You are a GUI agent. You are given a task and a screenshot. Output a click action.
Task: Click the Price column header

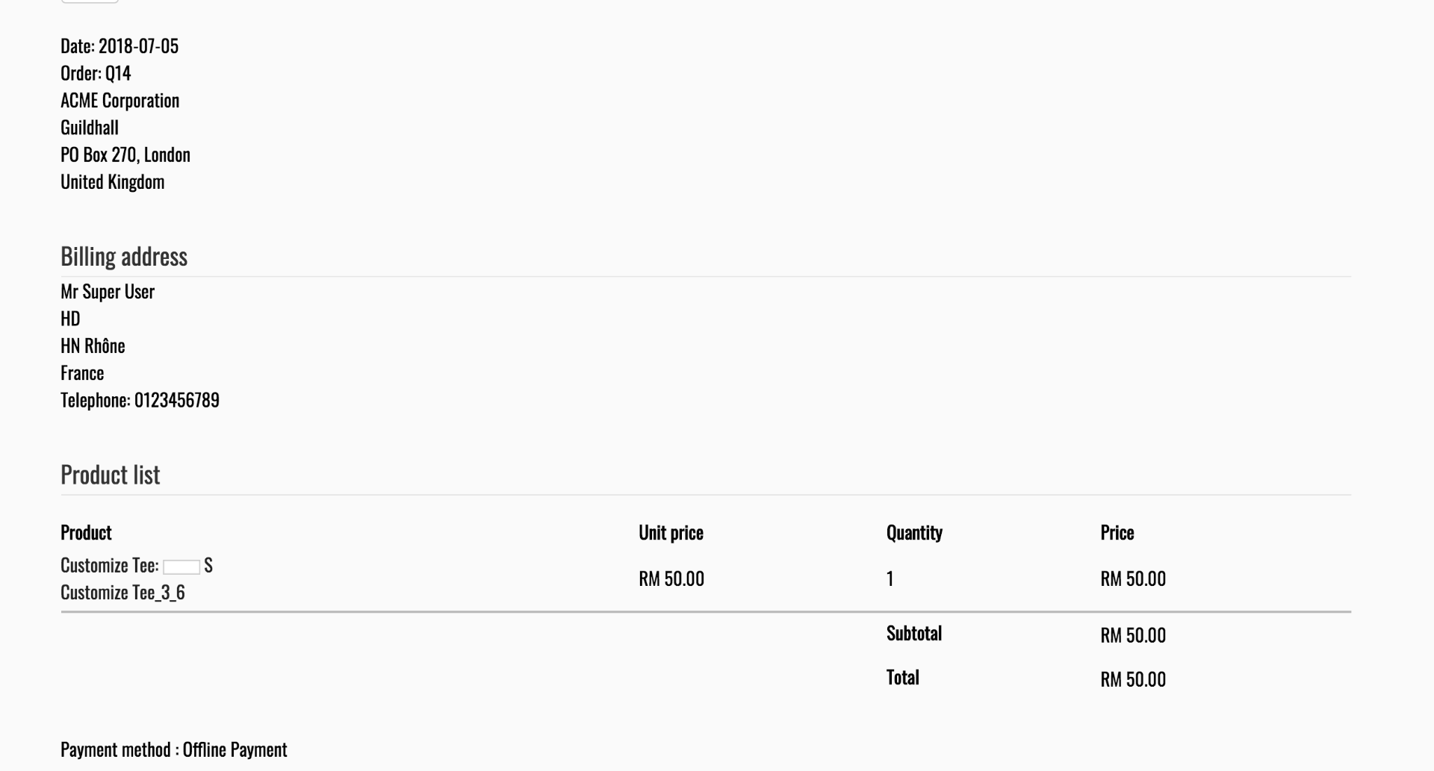pyautogui.click(x=1117, y=533)
